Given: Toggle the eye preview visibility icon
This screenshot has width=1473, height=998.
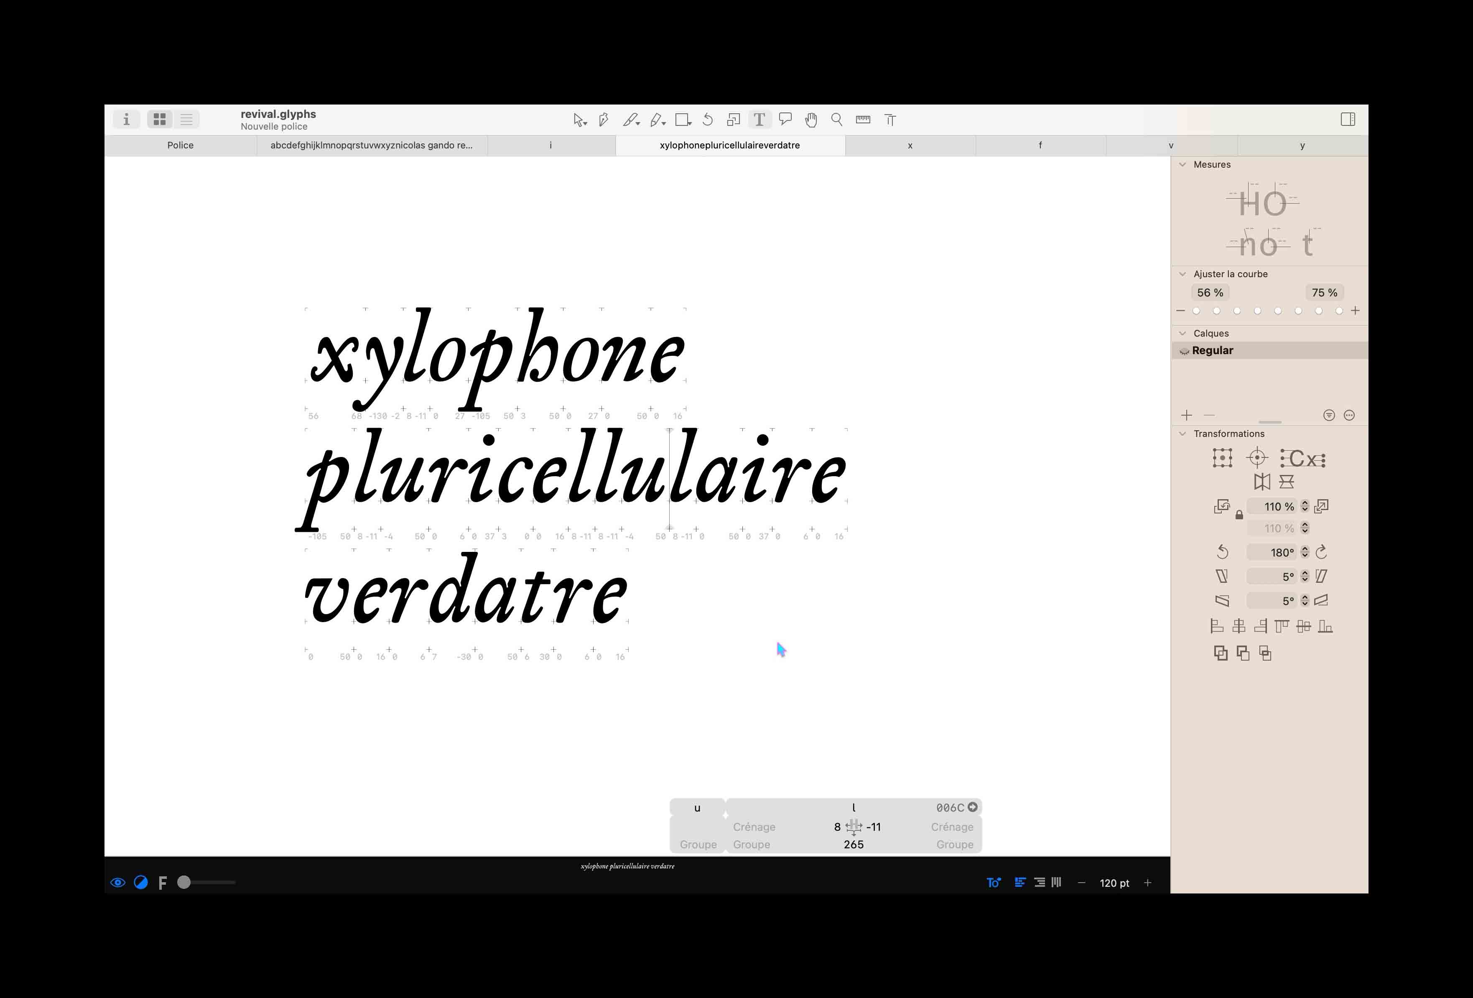Looking at the screenshot, I should [x=118, y=883].
